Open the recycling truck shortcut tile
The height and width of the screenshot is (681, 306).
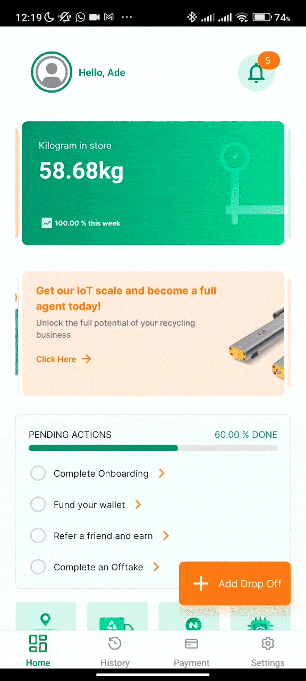117,616
